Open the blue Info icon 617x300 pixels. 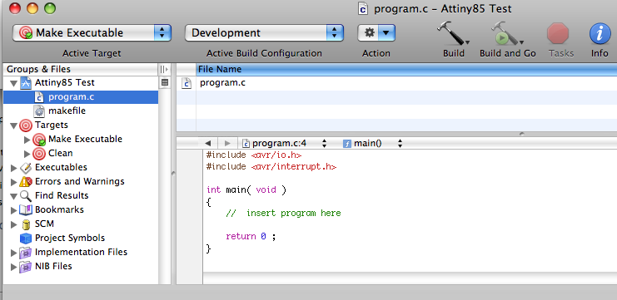(x=600, y=33)
